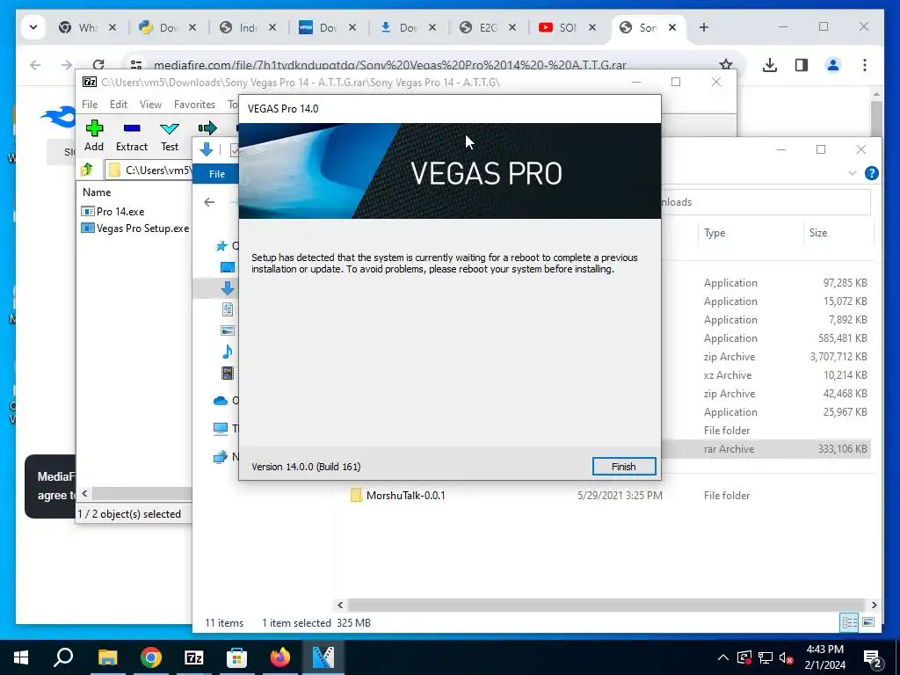Open Firefox from the taskbar
The height and width of the screenshot is (675, 900).
280,657
